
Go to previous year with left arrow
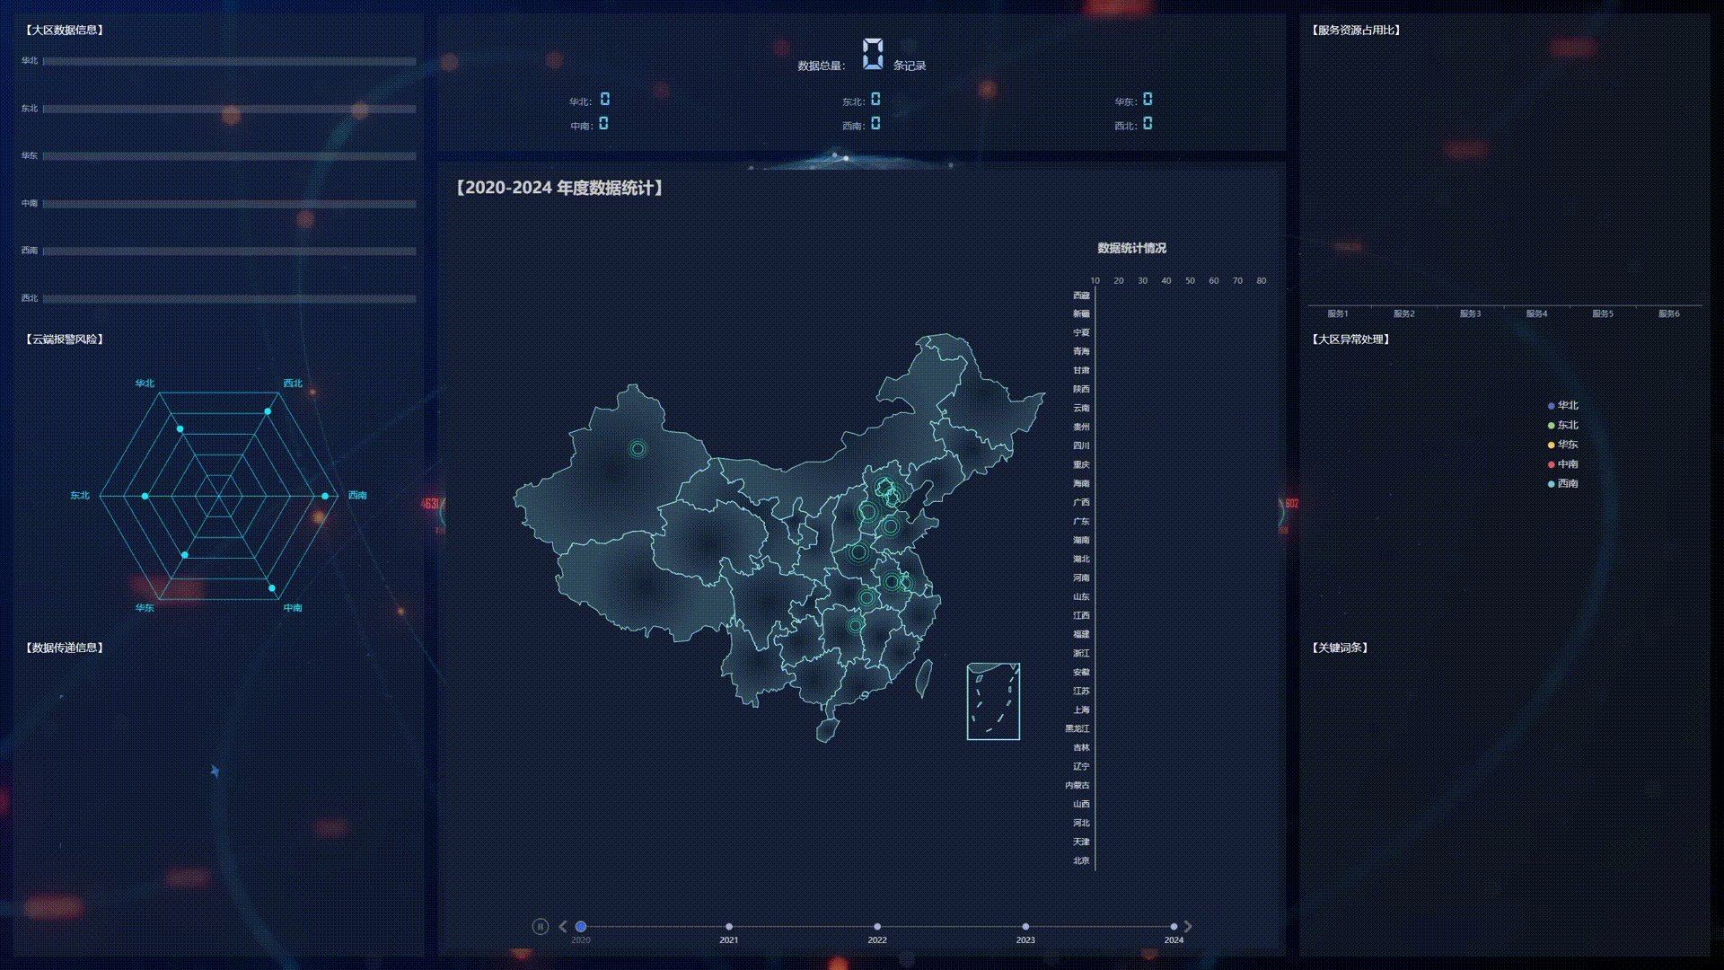(563, 926)
